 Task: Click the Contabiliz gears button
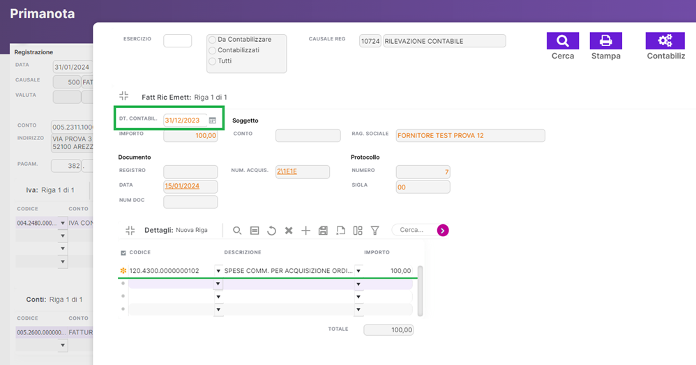coord(665,41)
